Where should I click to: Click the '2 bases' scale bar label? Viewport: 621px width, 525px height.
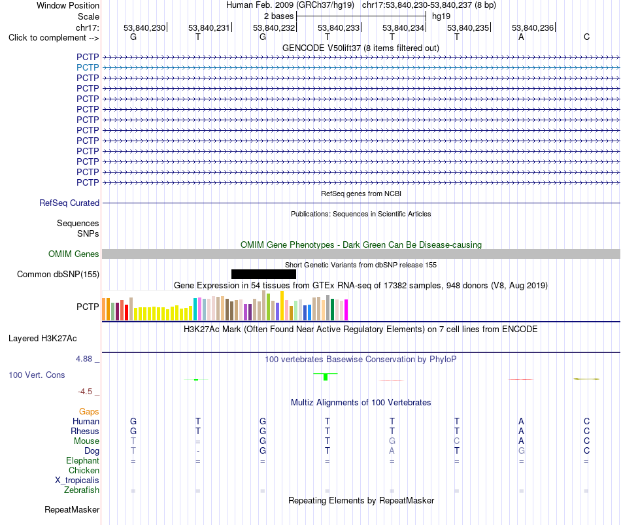coord(279,16)
